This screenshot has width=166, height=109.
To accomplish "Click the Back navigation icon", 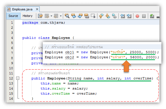I will 47,16.
